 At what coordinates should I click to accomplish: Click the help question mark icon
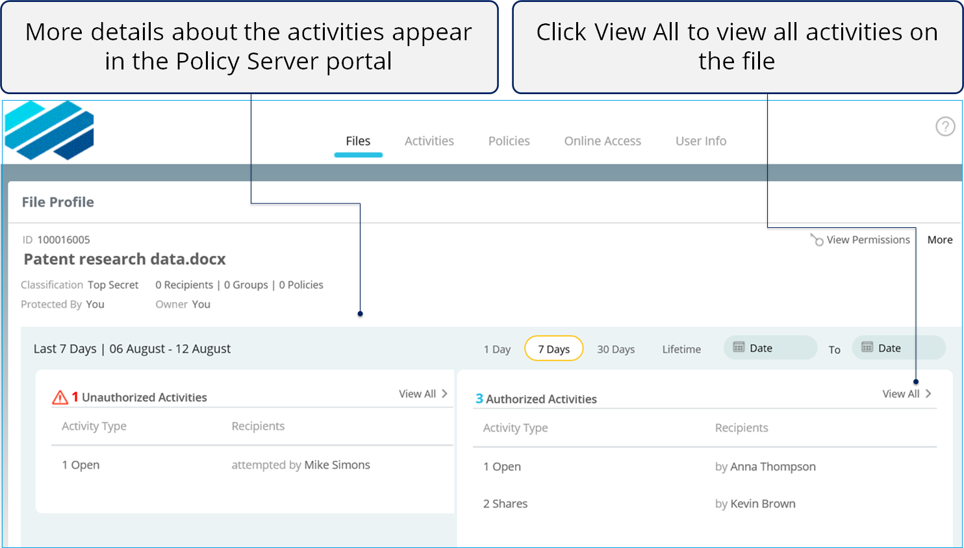pos(945,126)
